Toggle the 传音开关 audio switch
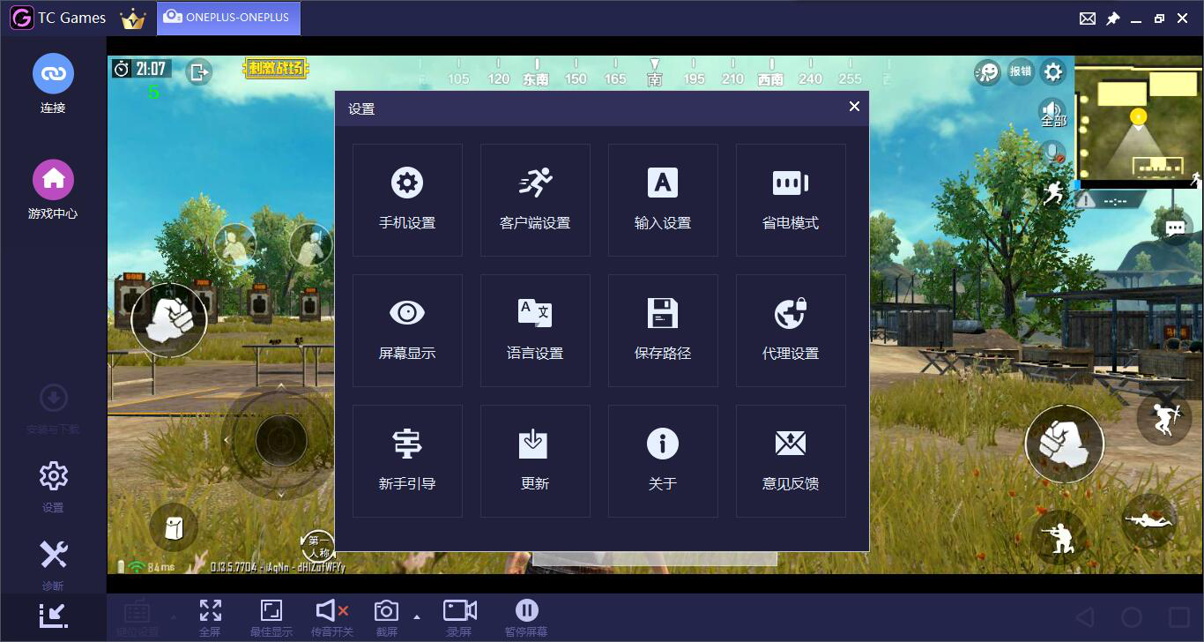This screenshot has width=1204, height=642. [x=332, y=617]
